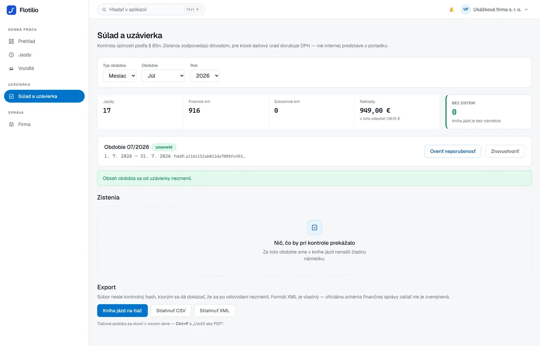
Task: Click the 'kniha jázd je bez námietok' text
Action: pyautogui.click(x=476, y=121)
